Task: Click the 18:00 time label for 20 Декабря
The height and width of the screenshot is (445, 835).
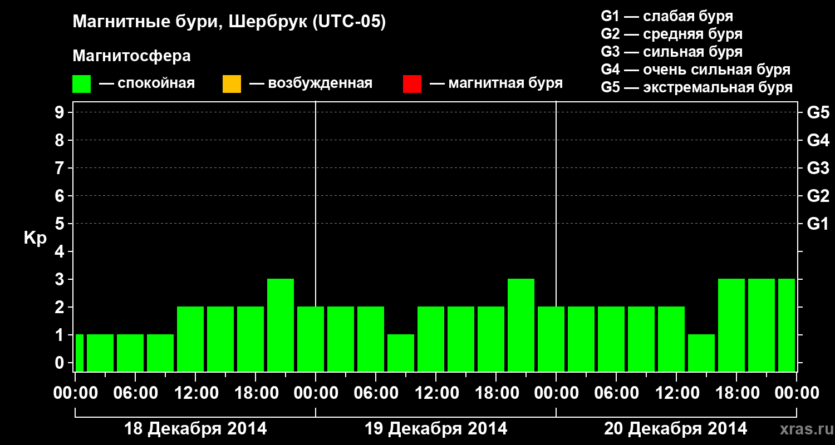Action: pos(736,393)
